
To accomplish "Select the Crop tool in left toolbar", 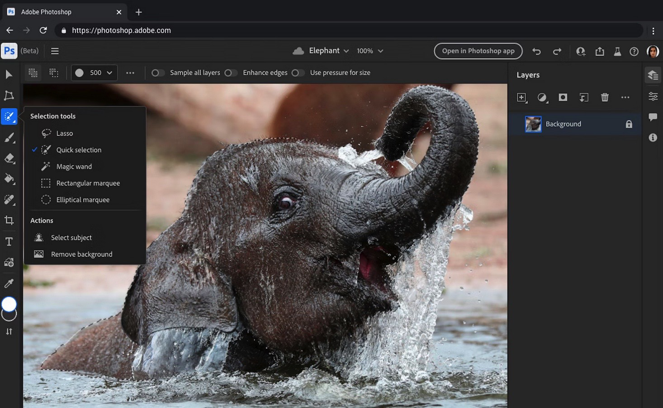I will pyautogui.click(x=9, y=220).
